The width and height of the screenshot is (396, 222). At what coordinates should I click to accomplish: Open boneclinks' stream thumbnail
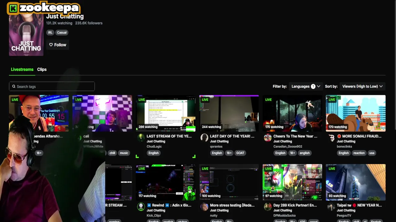[356, 113]
